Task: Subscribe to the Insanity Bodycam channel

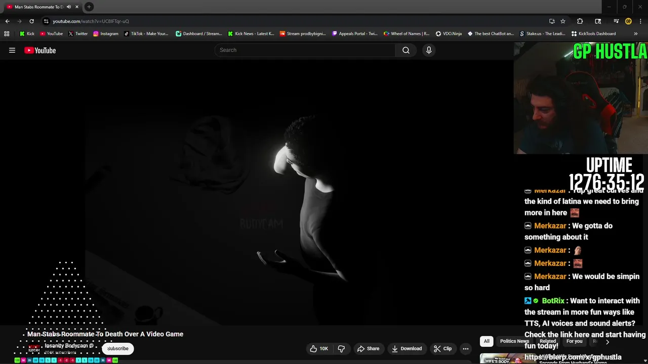Action: tap(118, 348)
